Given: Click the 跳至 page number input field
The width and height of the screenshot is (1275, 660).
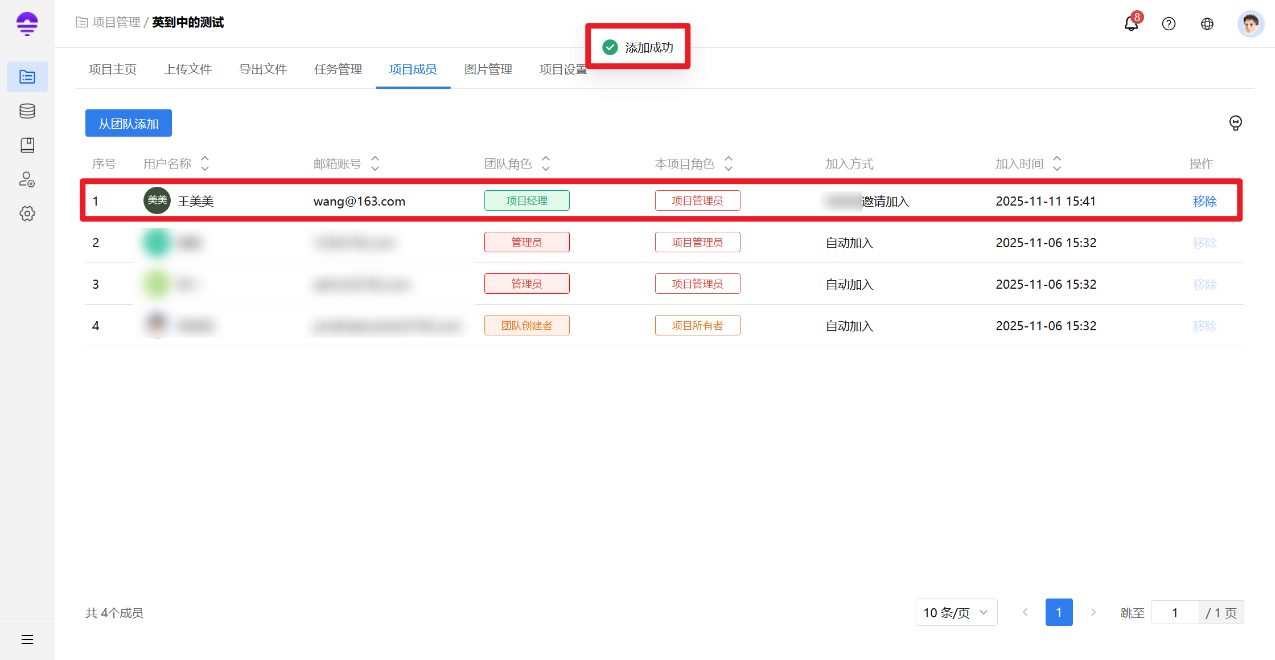Looking at the screenshot, I should click(1175, 613).
